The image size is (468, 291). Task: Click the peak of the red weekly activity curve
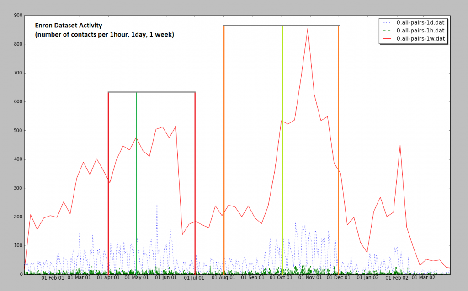[x=308, y=29]
